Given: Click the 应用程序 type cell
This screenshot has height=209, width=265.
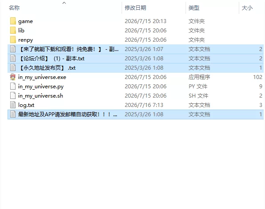Looking at the screenshot, I should coord(199,77).
